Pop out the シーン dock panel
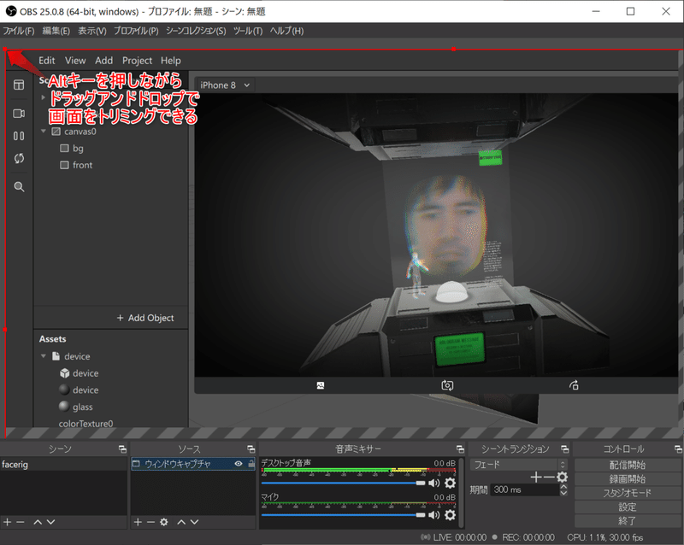The width and height of the screenshot is (684, 545). [122, 449]
